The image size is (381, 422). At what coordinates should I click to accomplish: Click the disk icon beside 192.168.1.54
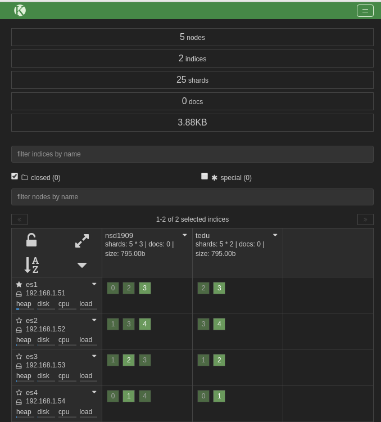(19, 402)
